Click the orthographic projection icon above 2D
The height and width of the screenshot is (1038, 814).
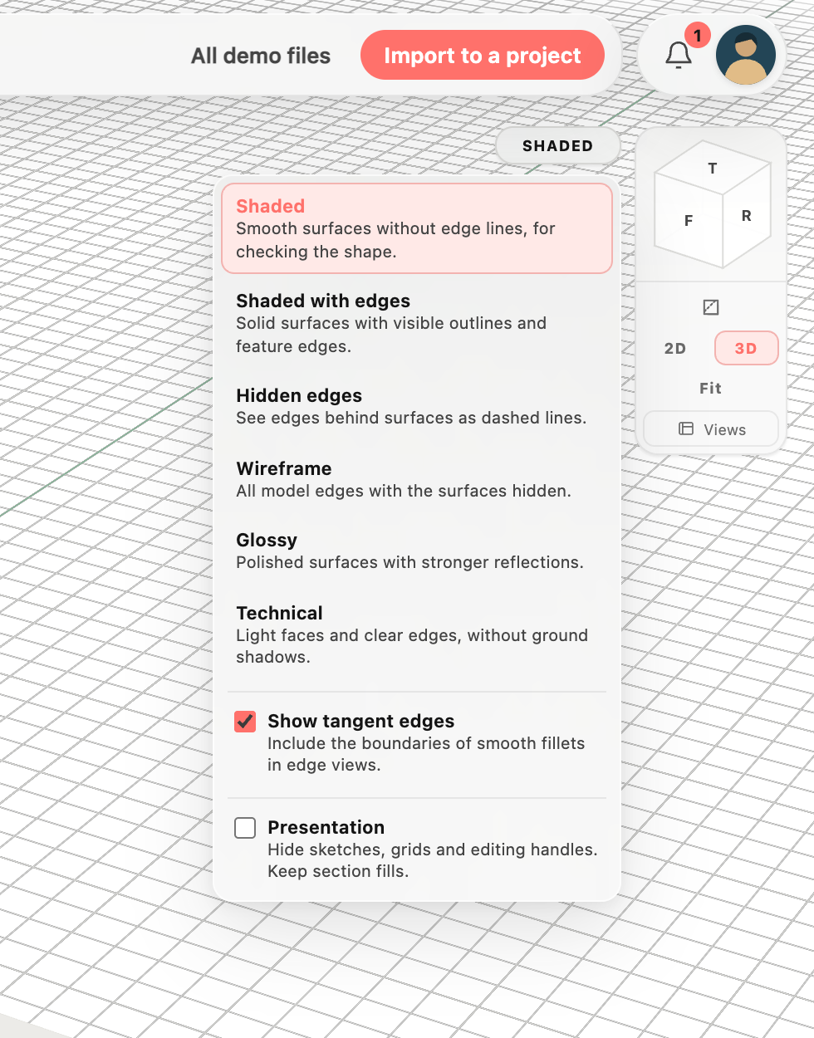coord(711,307)
